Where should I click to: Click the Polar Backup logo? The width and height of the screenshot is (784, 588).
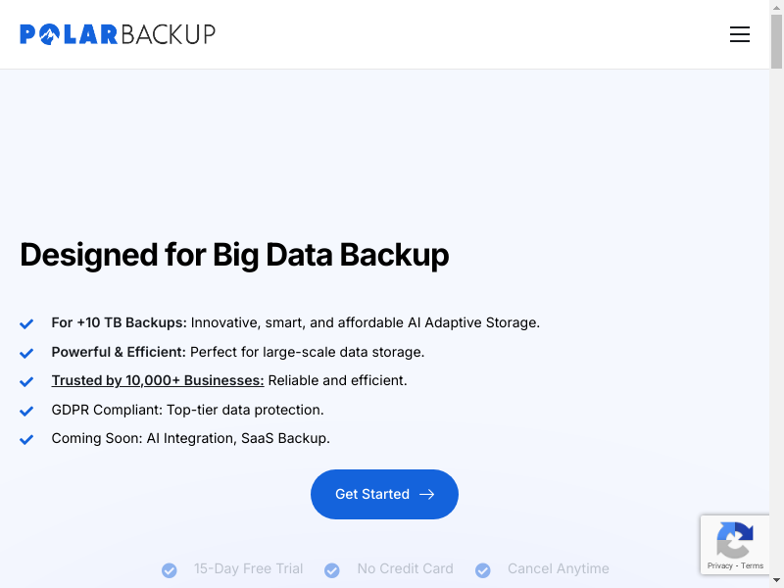[118, 34]
